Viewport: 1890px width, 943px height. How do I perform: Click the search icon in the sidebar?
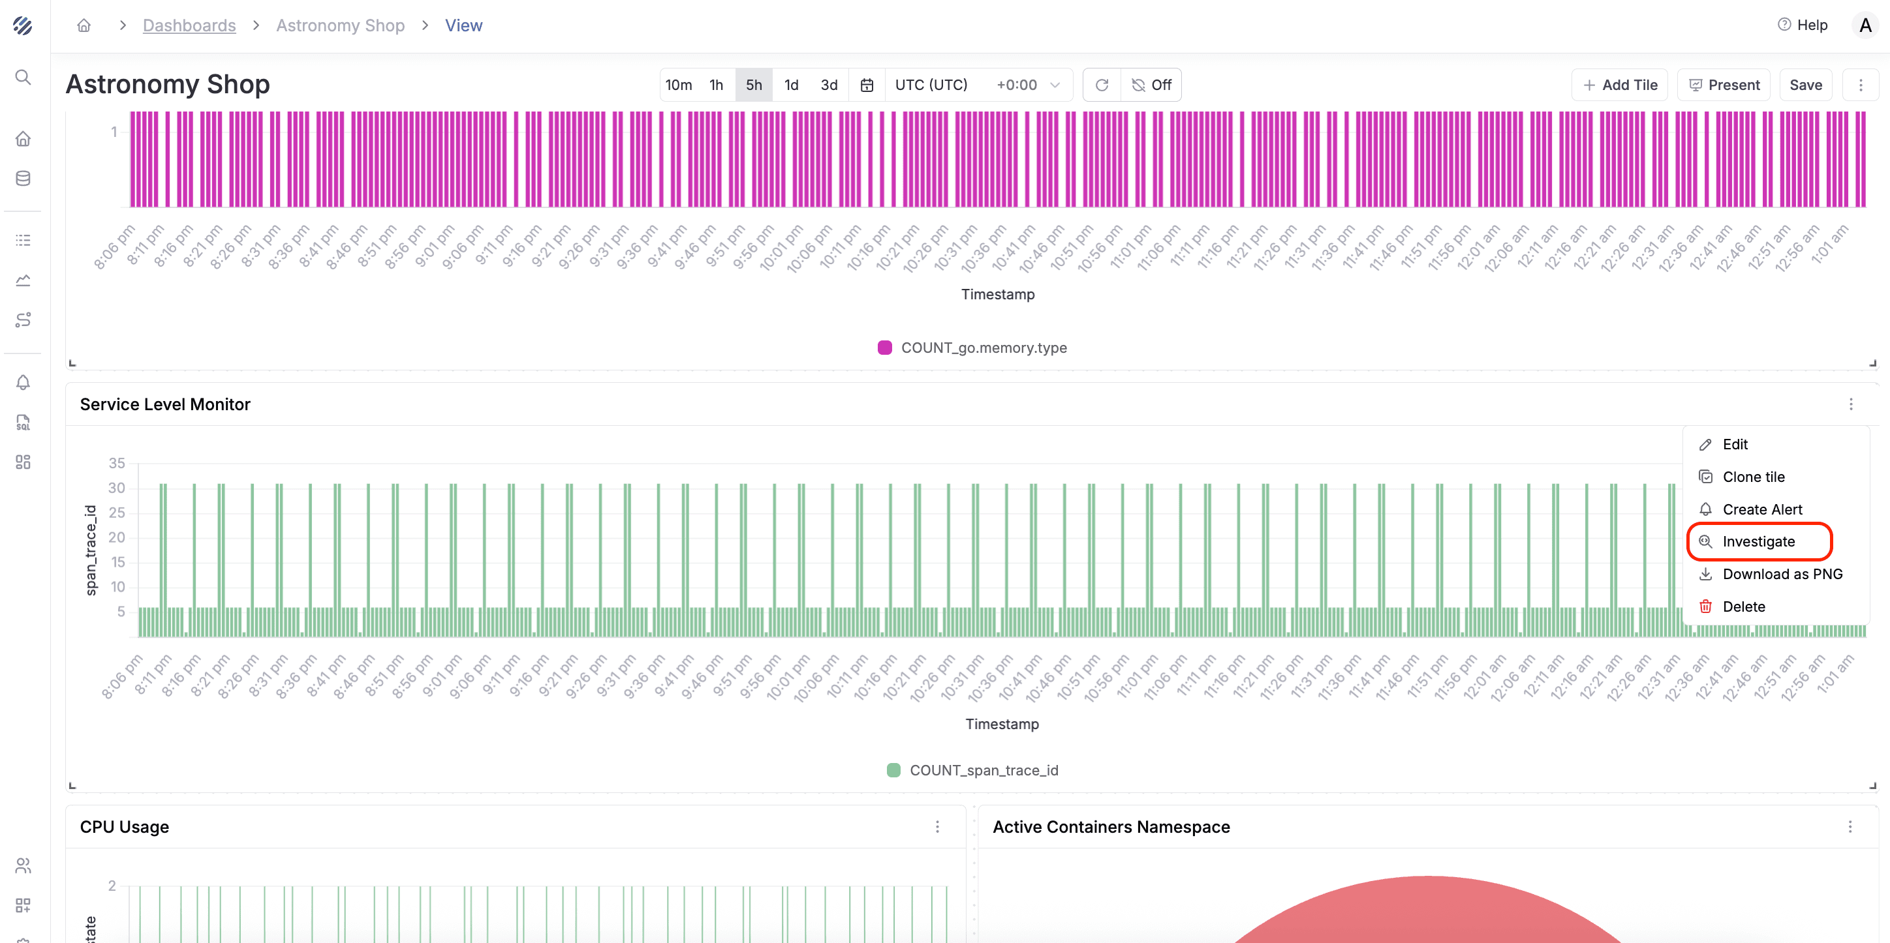pyautogui.click(x=23, y=77)
